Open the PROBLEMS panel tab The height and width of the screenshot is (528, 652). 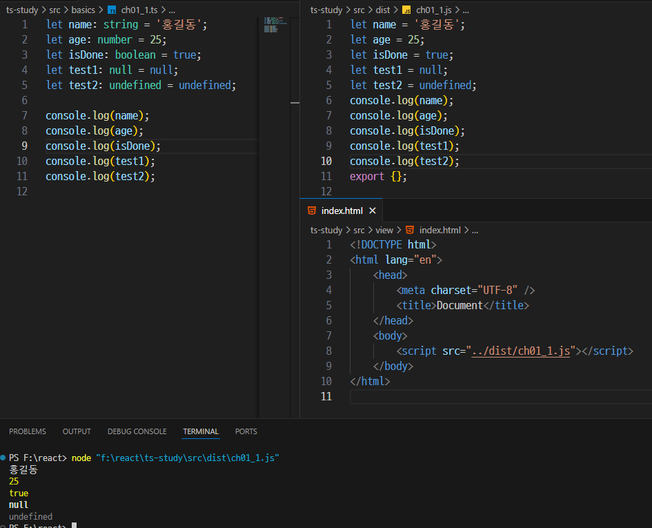click(28, 431)
